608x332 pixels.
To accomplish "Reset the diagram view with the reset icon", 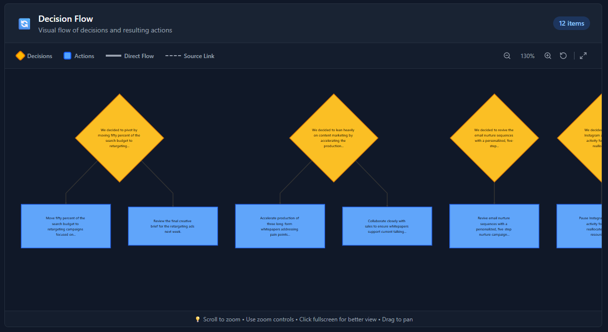I will click(x=563, y=56).
